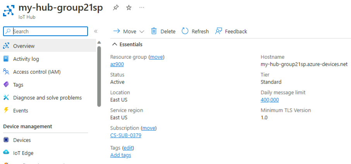Collapse the sidebar with double chevron
Viewport: 351px width, 164px height.
pyautogui.click(x=96, y=31)
